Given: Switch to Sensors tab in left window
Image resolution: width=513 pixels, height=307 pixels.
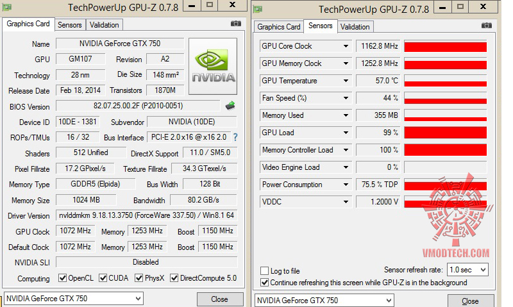Looking at the screenshot, I should pyautogui.click(x=70, y=25).
